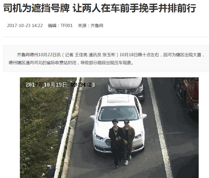Click the article headline about 司机为遮挡号牌

[x=100, y=8]
